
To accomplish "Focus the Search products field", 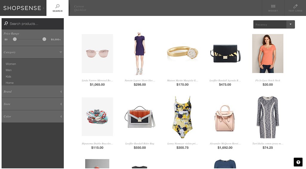I will pos(33,24).
